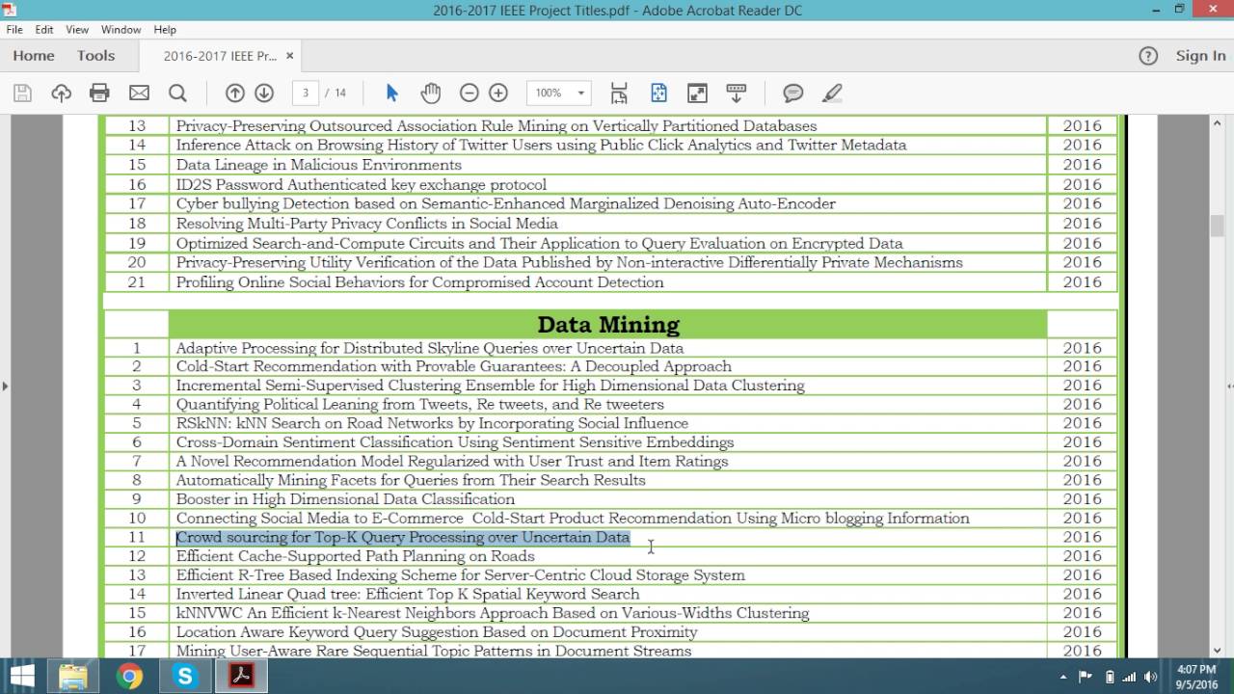This screenshot has height=694, width=1234.
Task: Choose the arrow Selection tool
Action: tap(391, 93)
